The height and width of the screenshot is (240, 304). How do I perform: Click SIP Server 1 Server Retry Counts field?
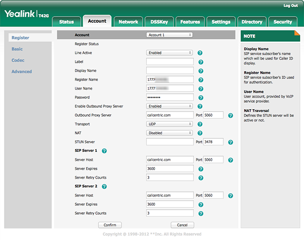[x=170, y=177]
